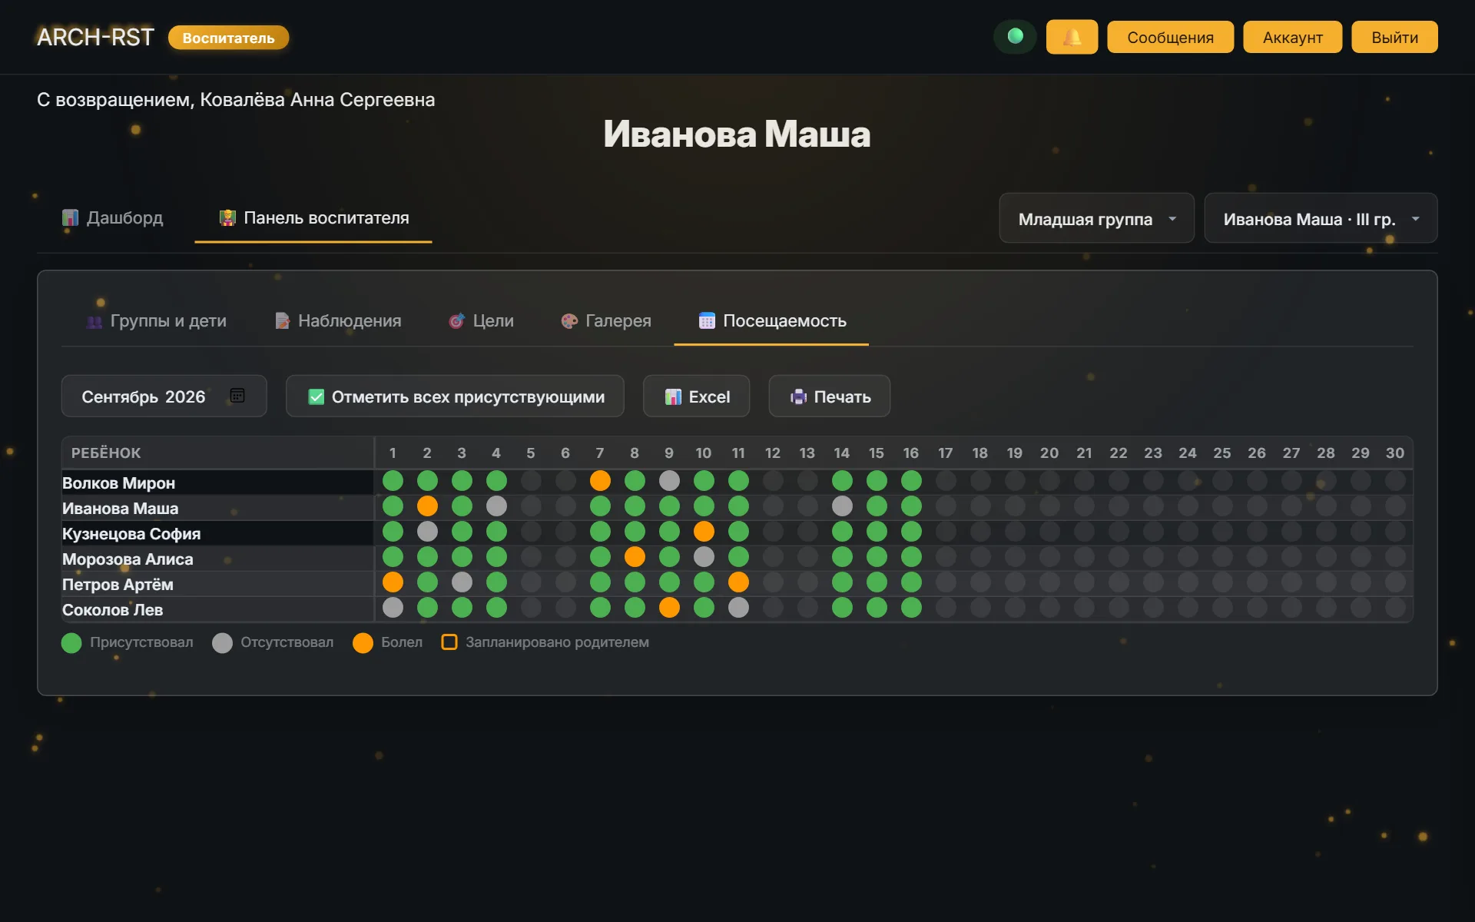Open the Иванова Маша · III гр. dropdown
Image resolution: width=1475 pixels, height=922 pixels.
click(1321, 219)
